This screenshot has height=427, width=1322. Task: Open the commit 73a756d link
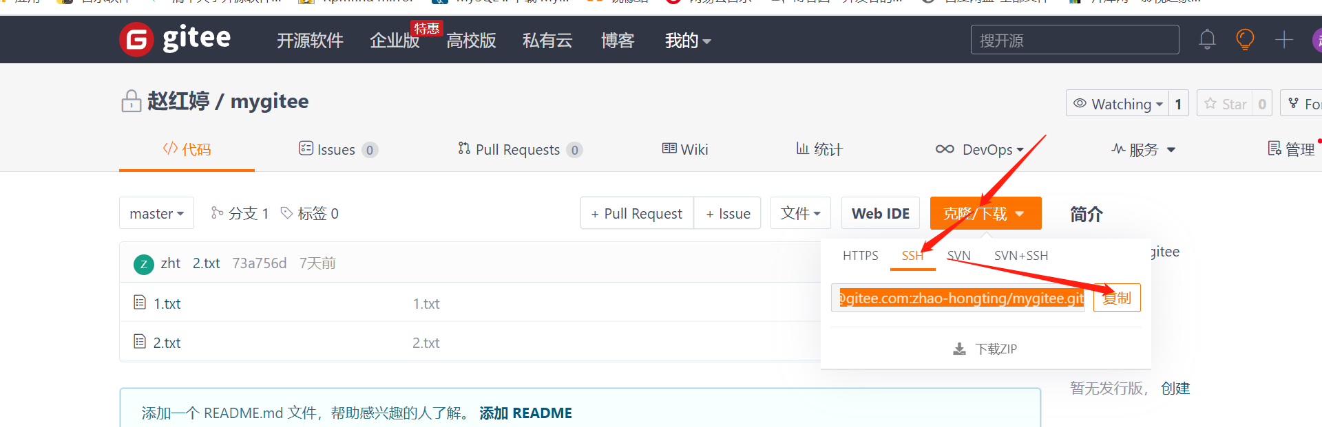pos(260,263)
